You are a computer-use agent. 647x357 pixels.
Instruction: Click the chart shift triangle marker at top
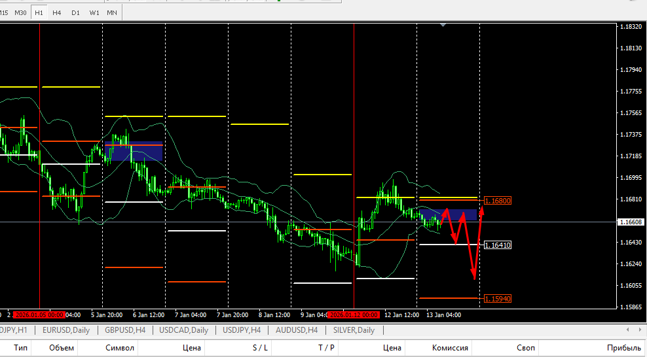(443, 25)
